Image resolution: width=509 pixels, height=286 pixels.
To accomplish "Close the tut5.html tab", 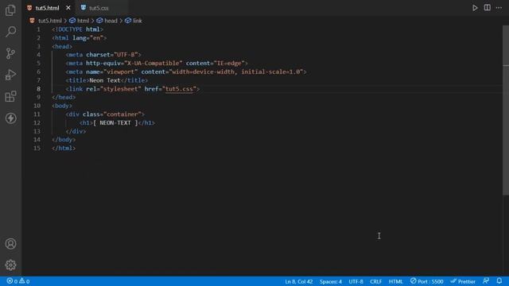I will pyautogui.click(x=68, y=8).
